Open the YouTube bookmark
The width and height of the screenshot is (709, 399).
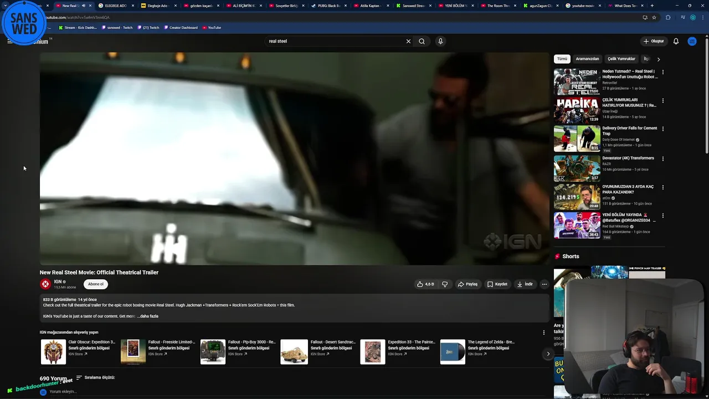[212, 28]
